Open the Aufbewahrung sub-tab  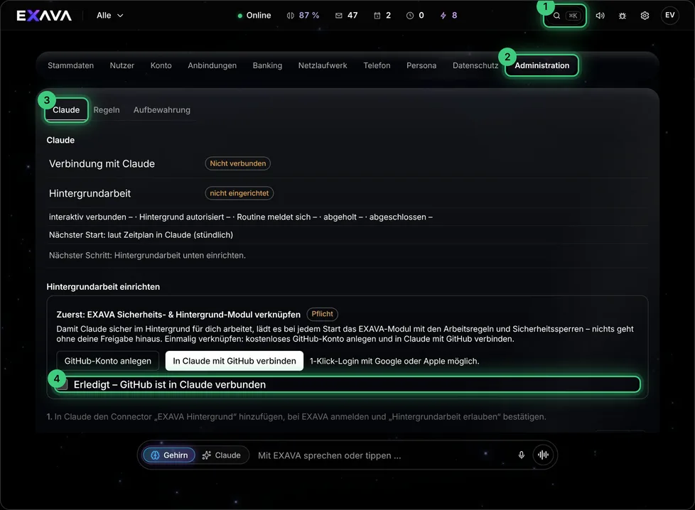point(162,110)
